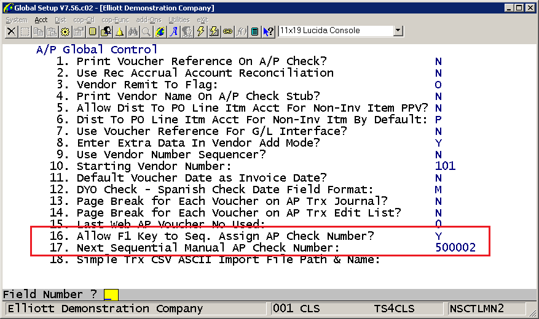Open the Acct menu
Viewport: 539px width, 319px height.
click(41, 20)
